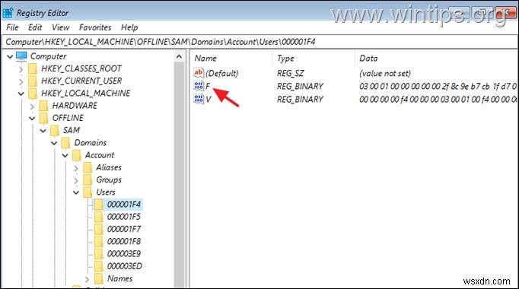Viewport: 519px width, 289px height.
Task: Open the File menu
Action: coord(12,27)
